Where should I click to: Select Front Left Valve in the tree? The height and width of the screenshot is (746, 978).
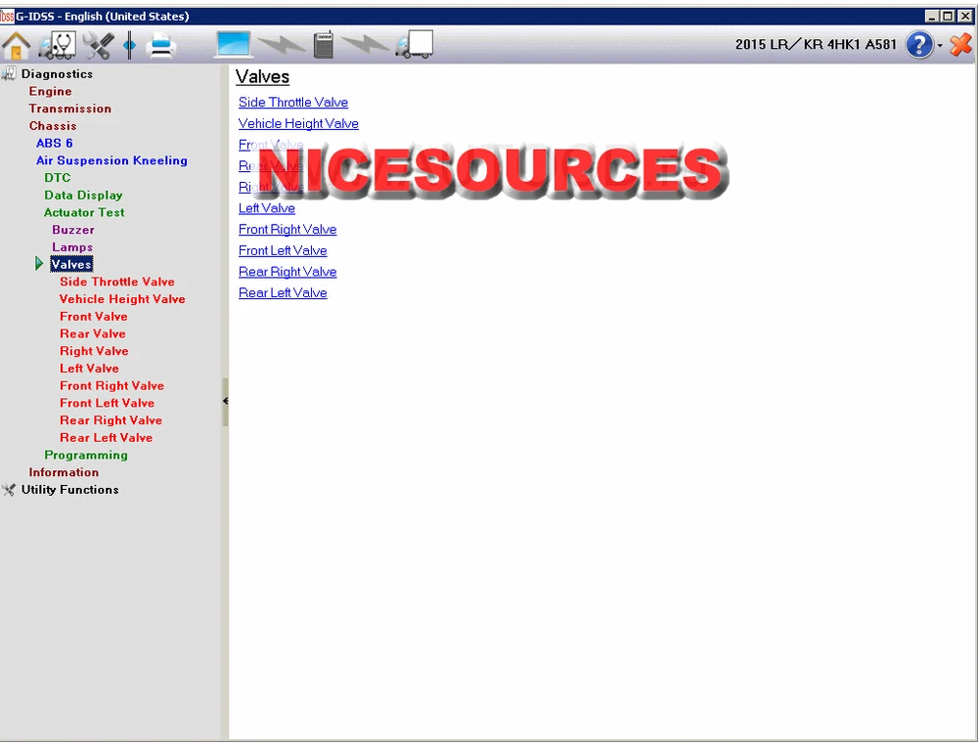pos(108,404)
